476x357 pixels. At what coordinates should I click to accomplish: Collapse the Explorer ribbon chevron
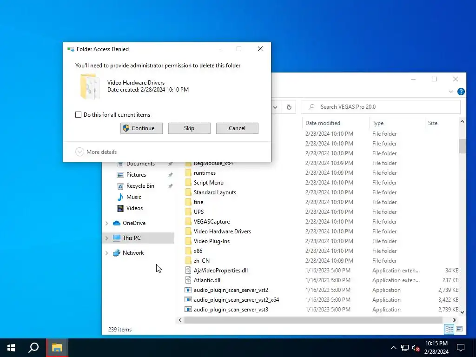click(451, 92)
